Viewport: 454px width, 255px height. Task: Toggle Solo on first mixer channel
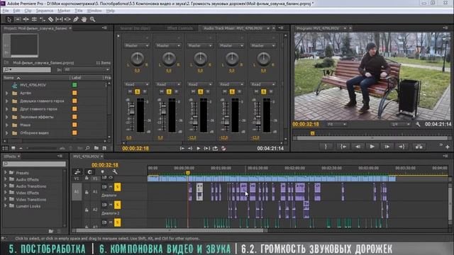[137, 91]
